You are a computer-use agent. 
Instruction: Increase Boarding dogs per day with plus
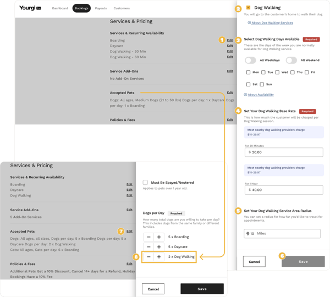point(159,237)
